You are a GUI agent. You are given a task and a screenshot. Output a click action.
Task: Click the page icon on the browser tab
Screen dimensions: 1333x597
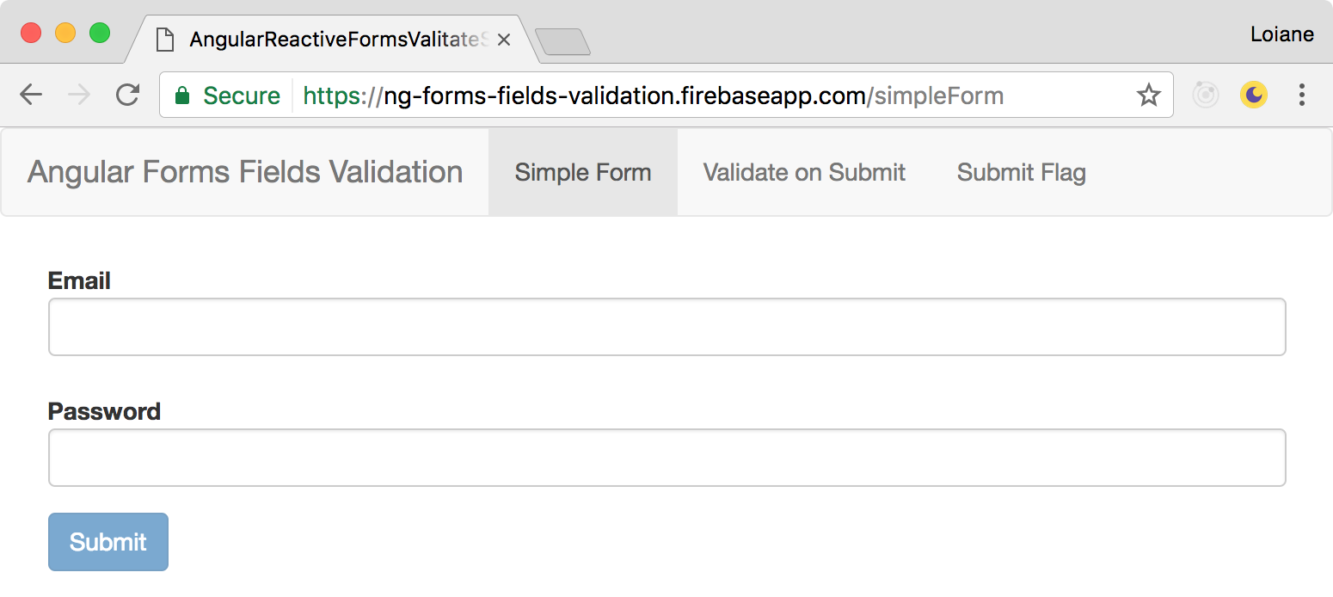tap(164, 39)
